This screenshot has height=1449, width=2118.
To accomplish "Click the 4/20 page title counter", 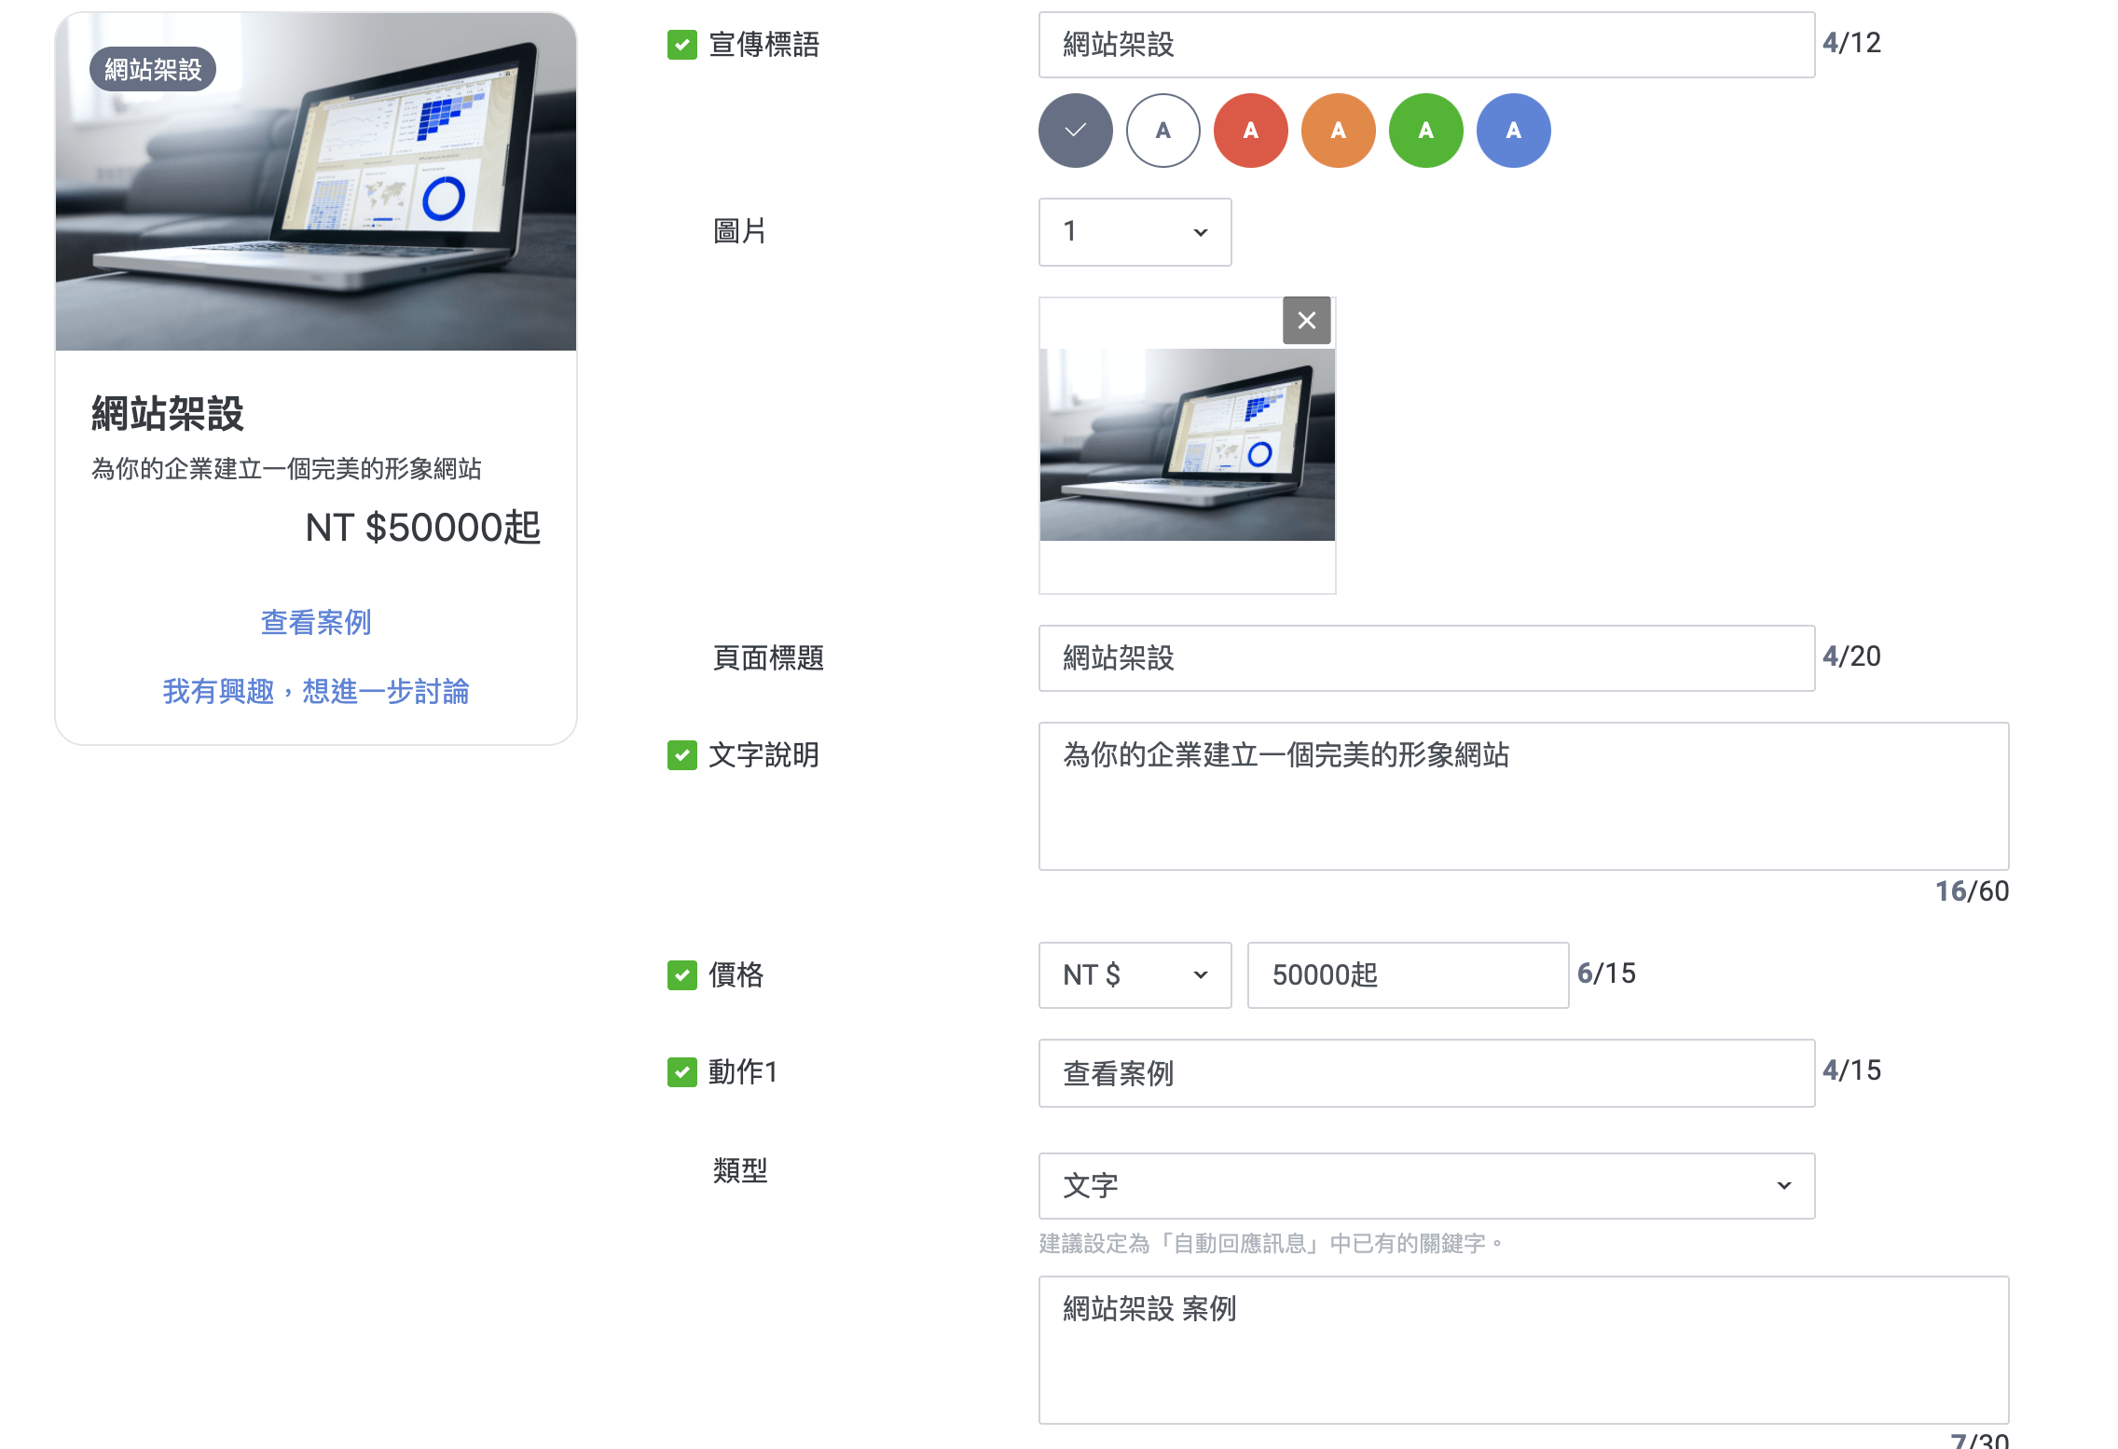I will click(1852, 656).
